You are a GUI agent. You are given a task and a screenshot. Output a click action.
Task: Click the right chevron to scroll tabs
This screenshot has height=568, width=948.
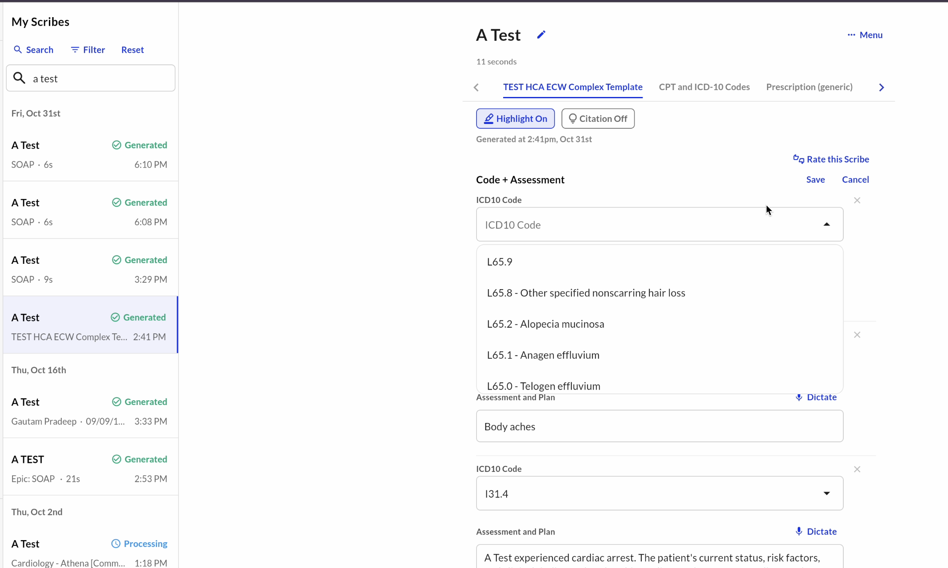click(x=881, y=88)
